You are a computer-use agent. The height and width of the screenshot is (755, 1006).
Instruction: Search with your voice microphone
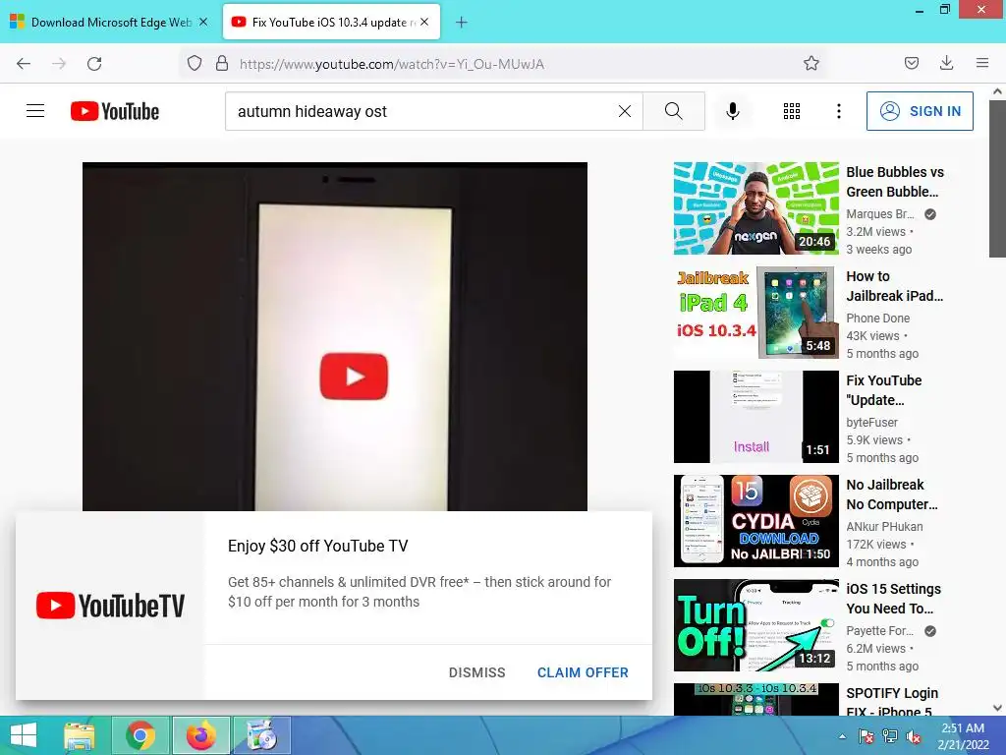pos(733,111)
